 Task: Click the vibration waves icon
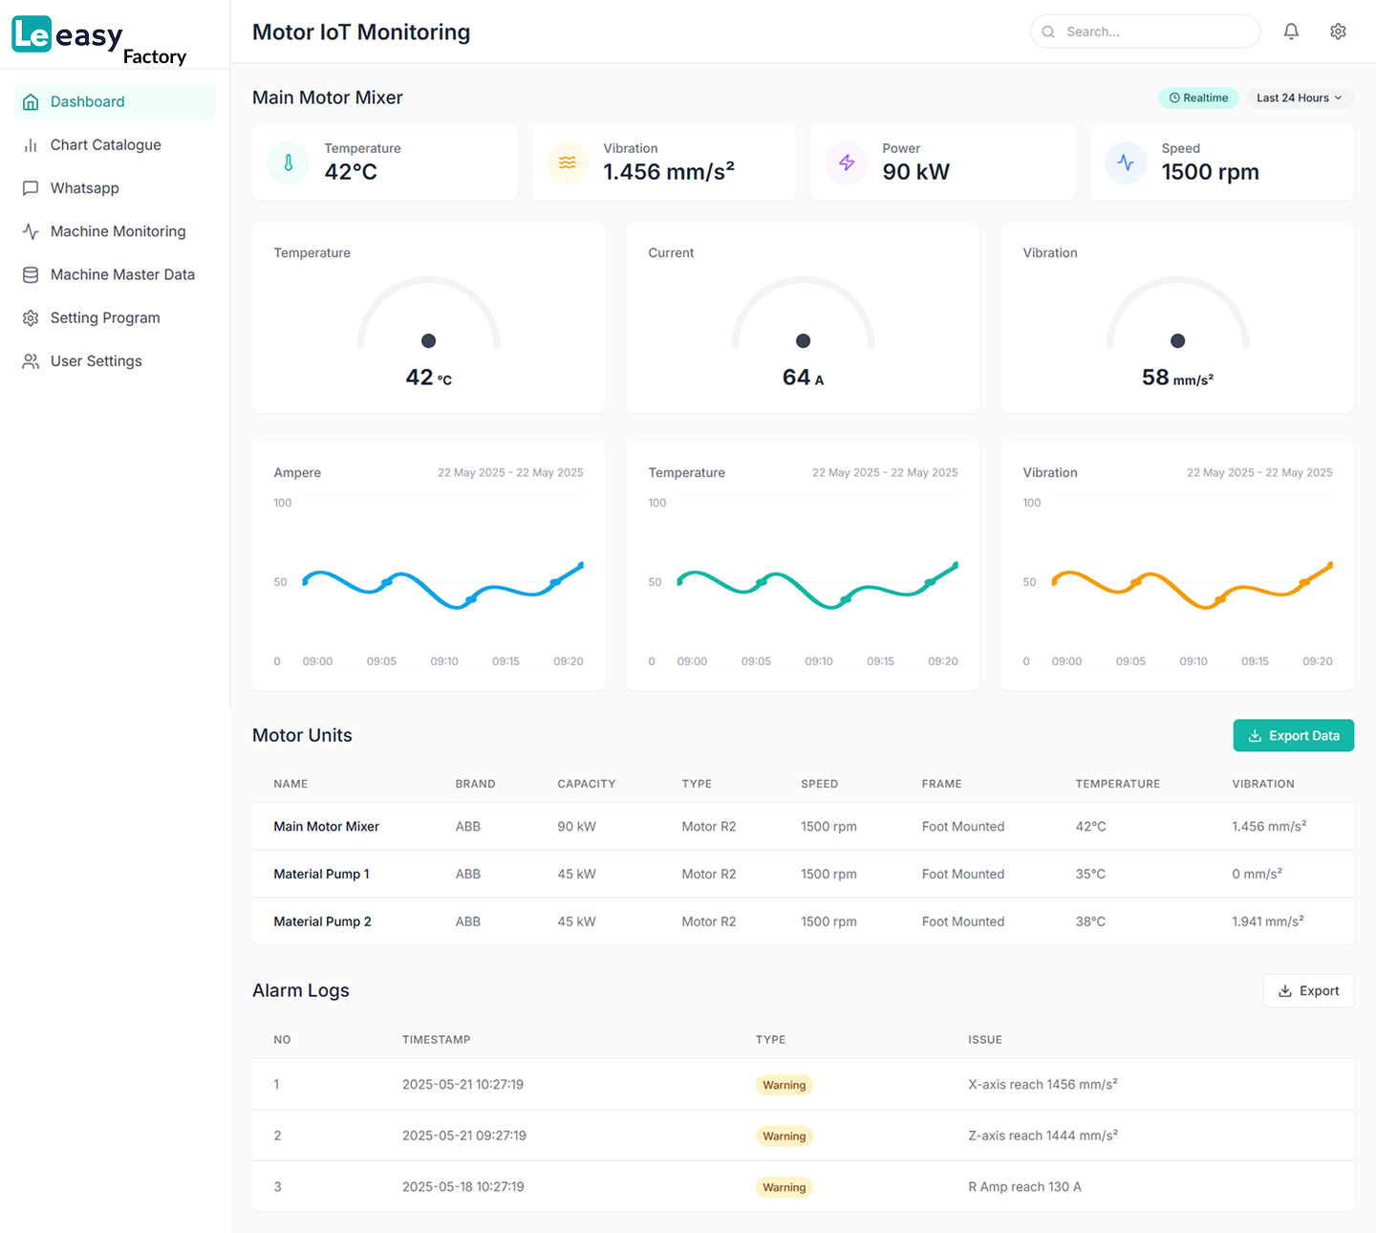point(568,162)
